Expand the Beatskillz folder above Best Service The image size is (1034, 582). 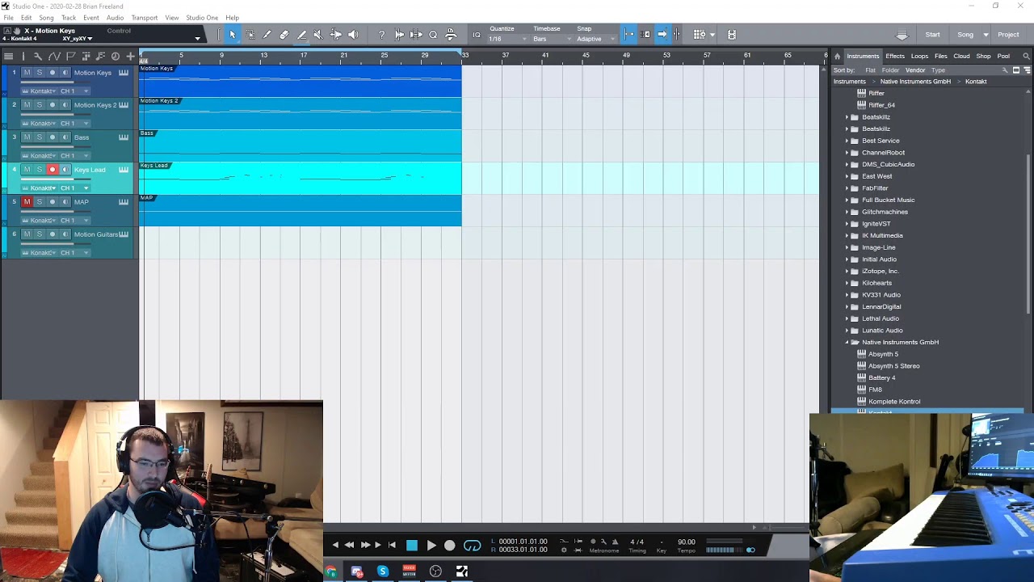[847, 129]
